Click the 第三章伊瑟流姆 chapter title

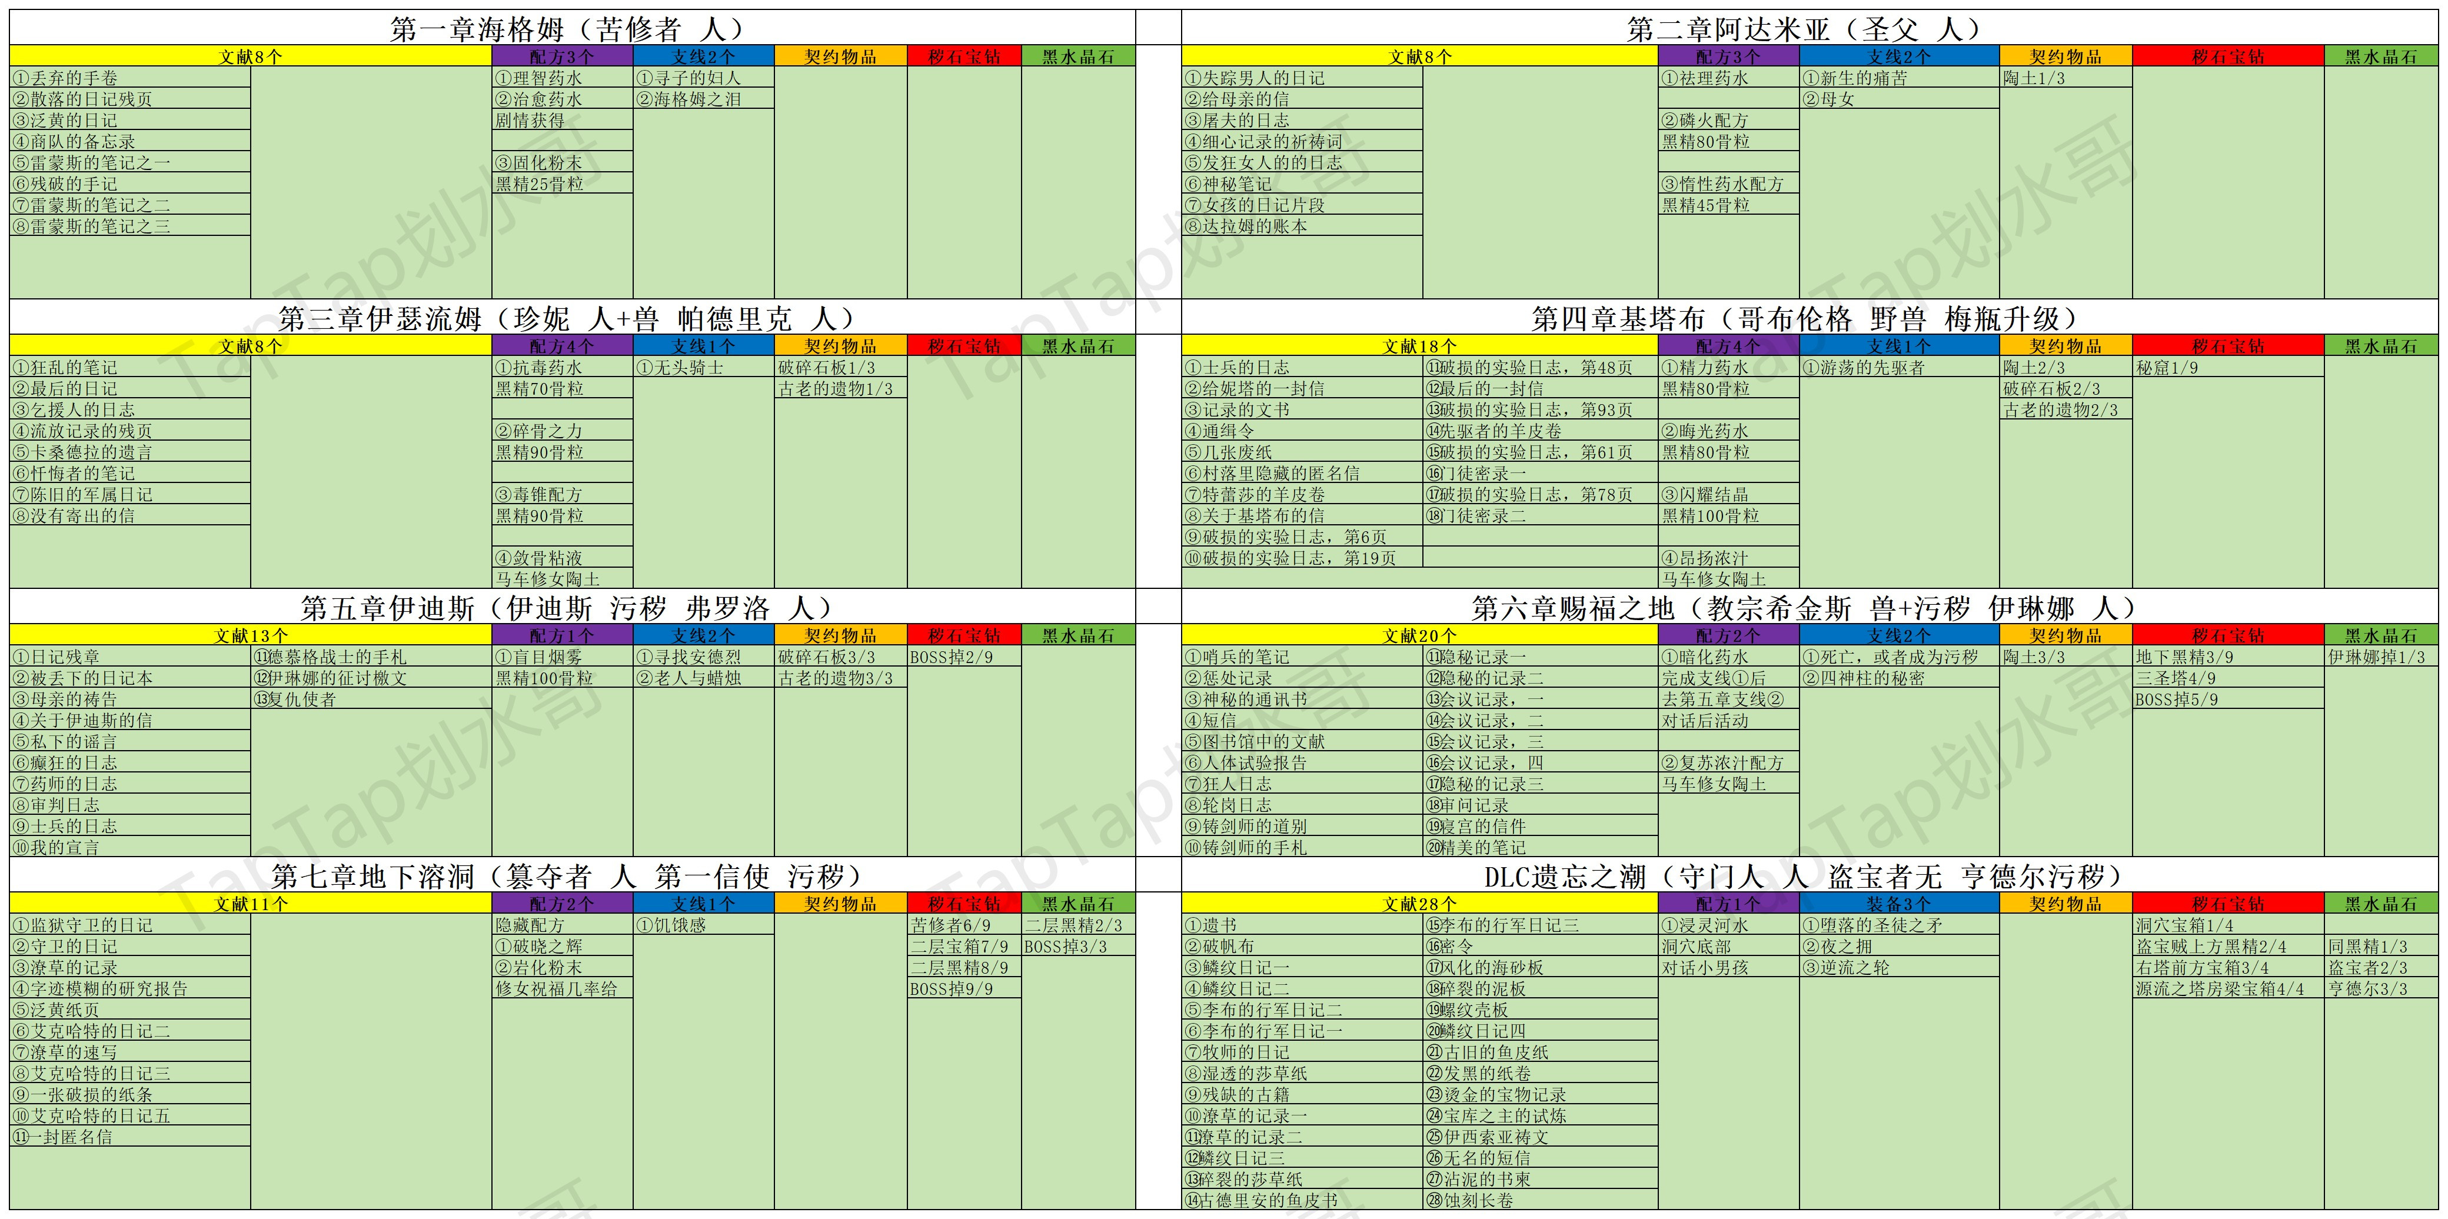pyautogui.click(x=572, y=317)
